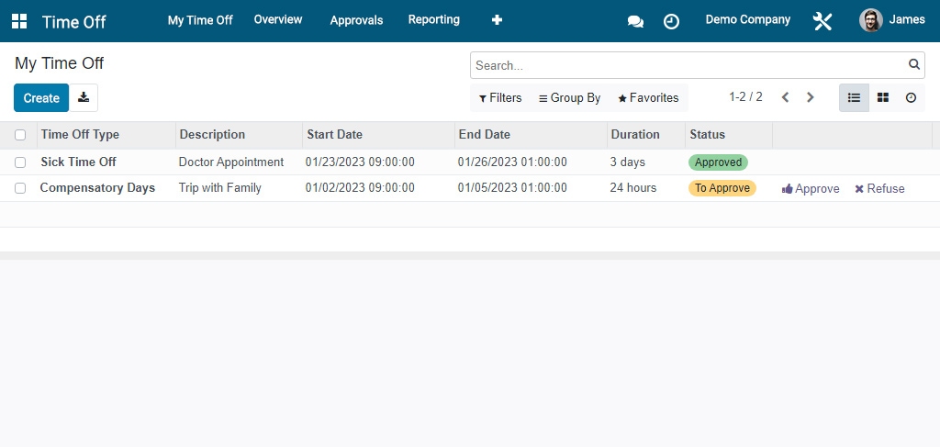Sort by Status column header
This screenshot has width=940, height=447.
pos(708,135)
